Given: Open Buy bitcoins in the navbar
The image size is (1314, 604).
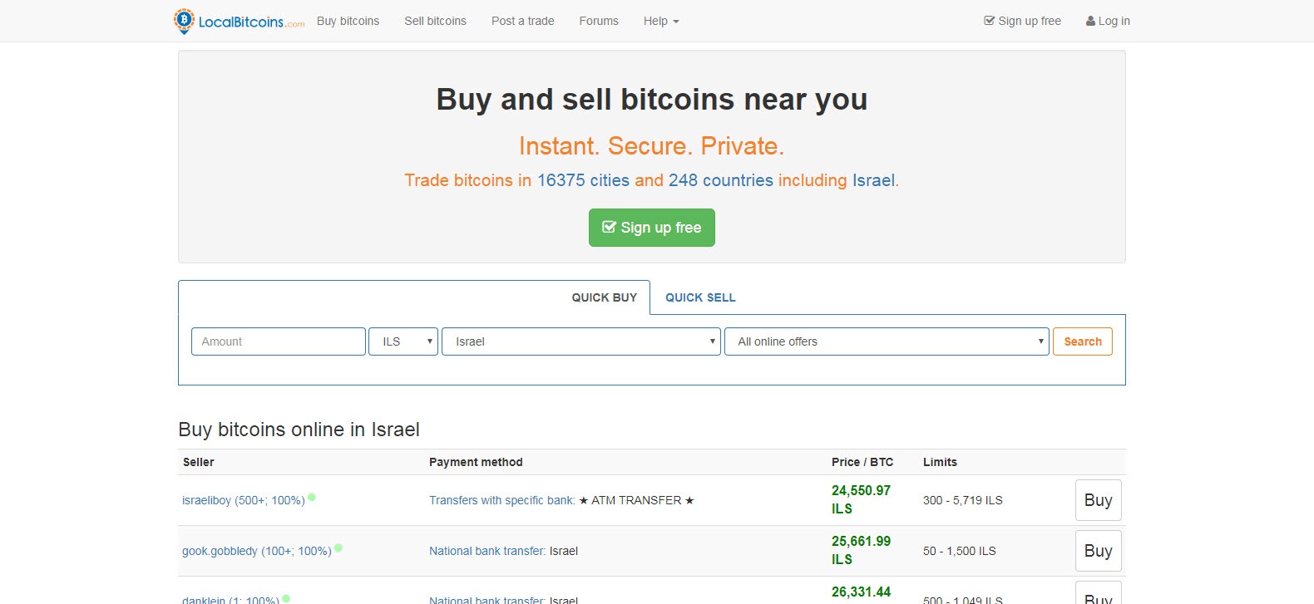Looking at the screenshot, I should pos(348,21).
